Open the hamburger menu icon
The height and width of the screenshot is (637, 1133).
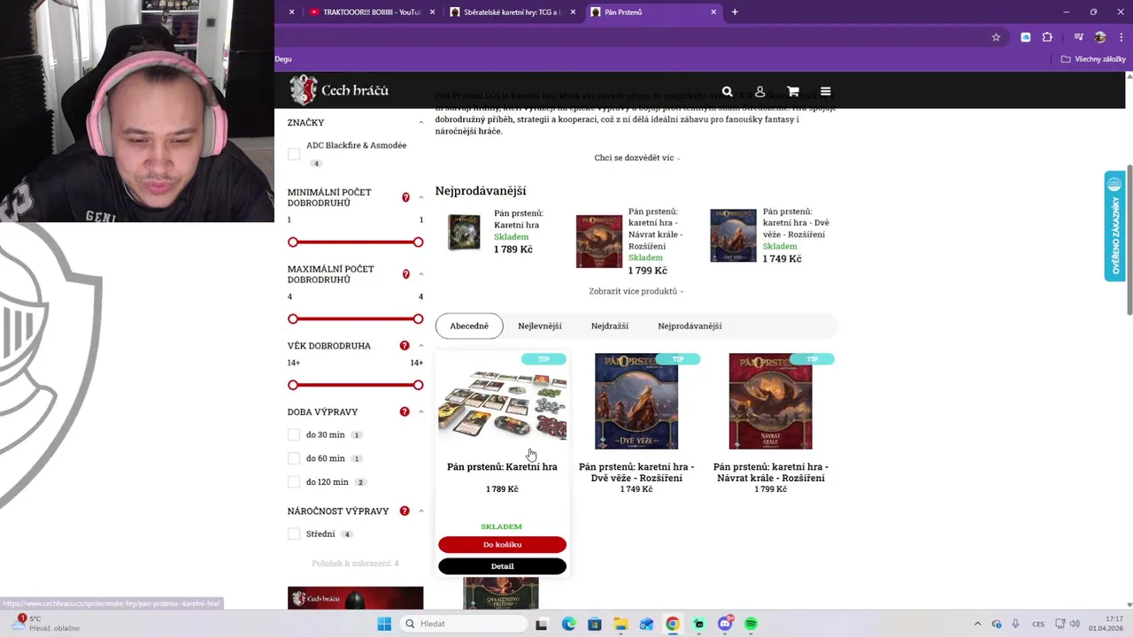(x=825, y=91)
